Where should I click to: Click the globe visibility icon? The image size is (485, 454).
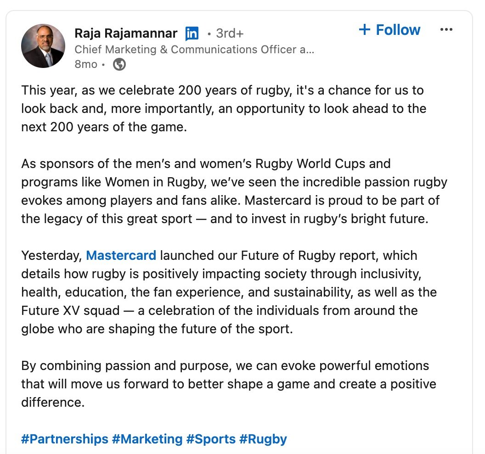(119, 64)
